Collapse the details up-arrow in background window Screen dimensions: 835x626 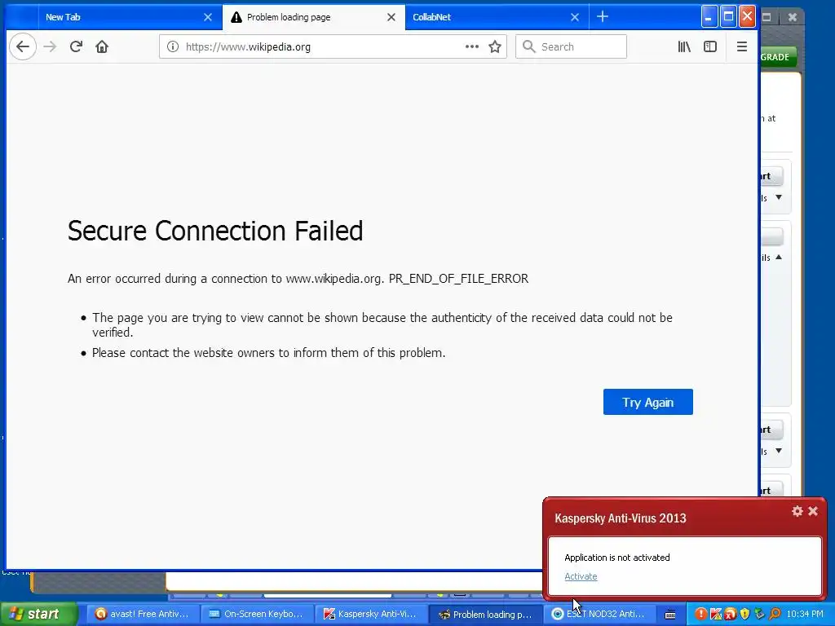tap(779, 257)
